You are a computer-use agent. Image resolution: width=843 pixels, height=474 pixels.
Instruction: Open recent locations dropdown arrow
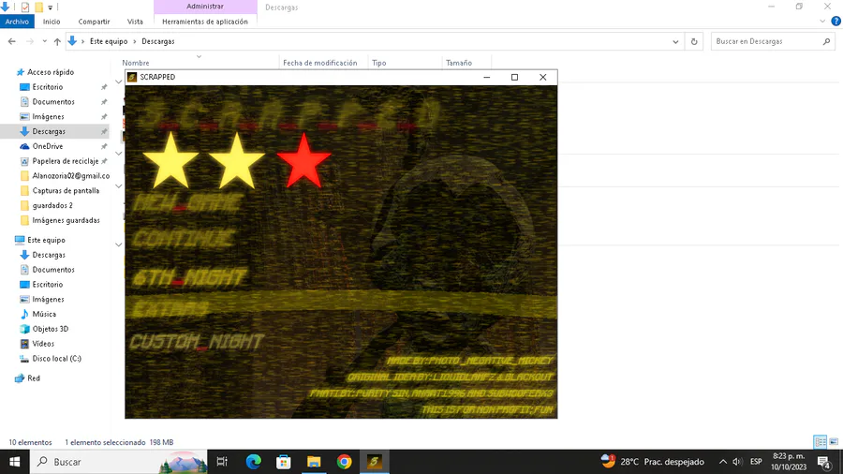click(x=45, y=41)
